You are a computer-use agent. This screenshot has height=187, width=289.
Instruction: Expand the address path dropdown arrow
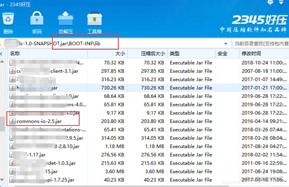[x=226, y=44]
